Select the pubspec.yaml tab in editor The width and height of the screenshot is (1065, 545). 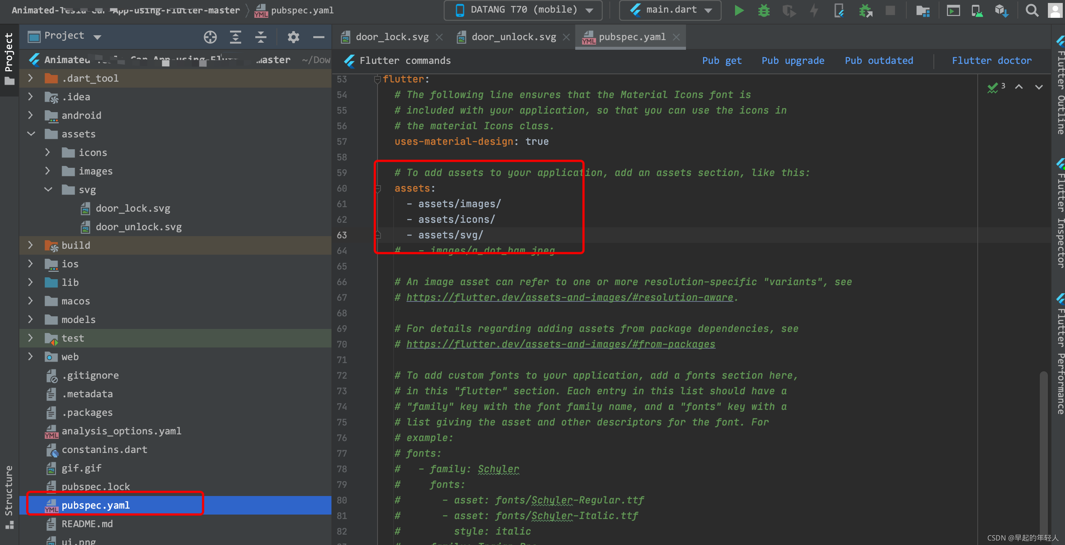pyautogui.click(x=631, y=36)
